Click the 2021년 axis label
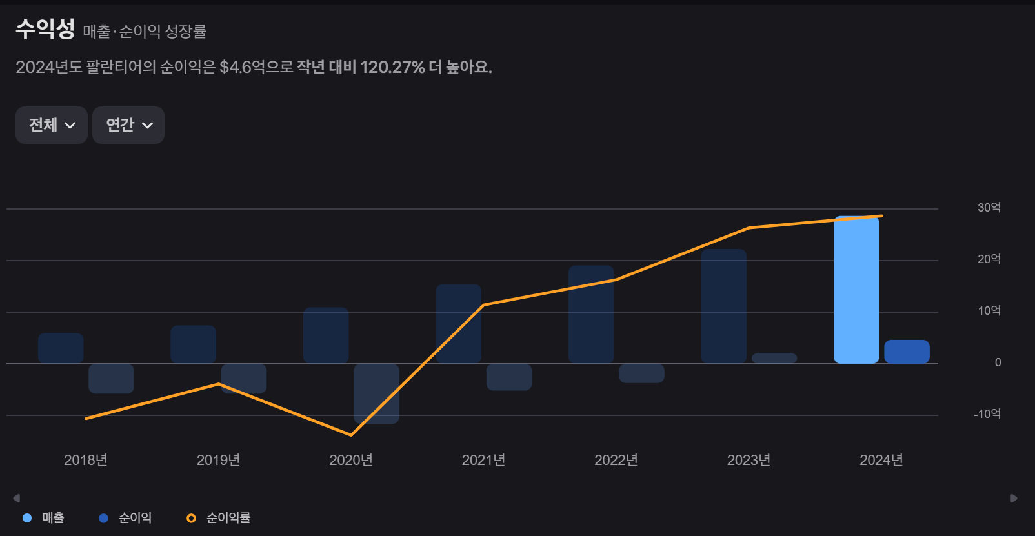1035x536 pixels. tap(483, 460)
